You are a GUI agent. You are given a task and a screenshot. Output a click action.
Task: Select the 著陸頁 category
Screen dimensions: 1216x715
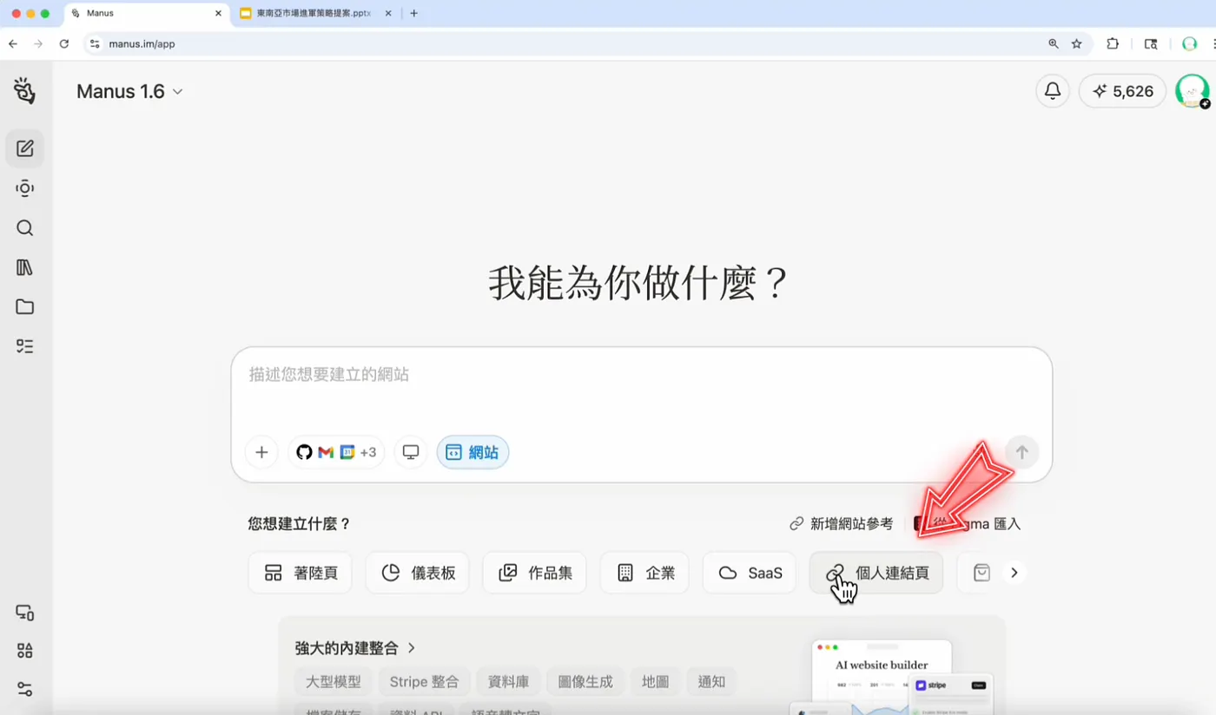(300, 573)
